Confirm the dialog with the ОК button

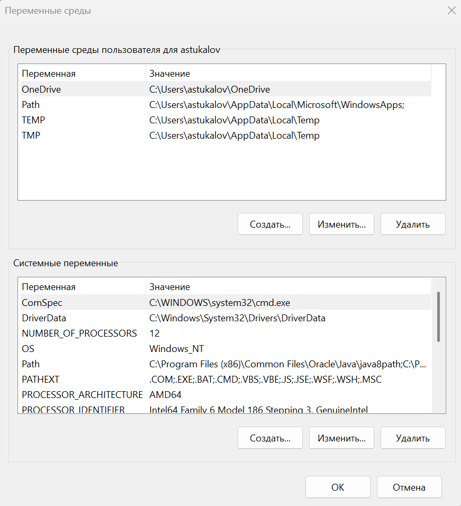pyautogui.click(x=337, y=487)
